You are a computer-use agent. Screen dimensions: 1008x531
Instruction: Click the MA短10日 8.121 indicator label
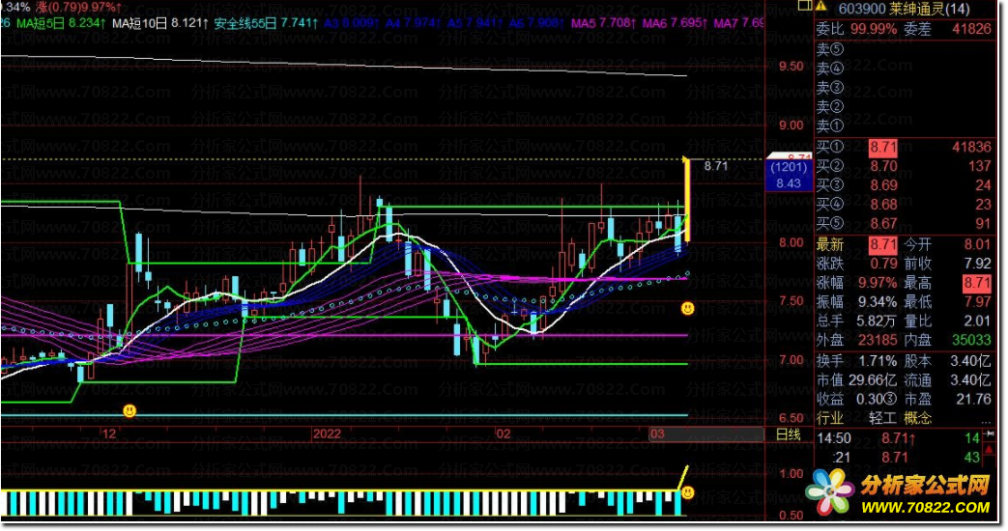tap(160, 23)
